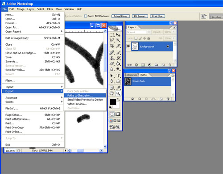The width and height of the screenshot is (223, 174).
Task: Open Layers panel flyout menu
Action: tap(174, 28)
